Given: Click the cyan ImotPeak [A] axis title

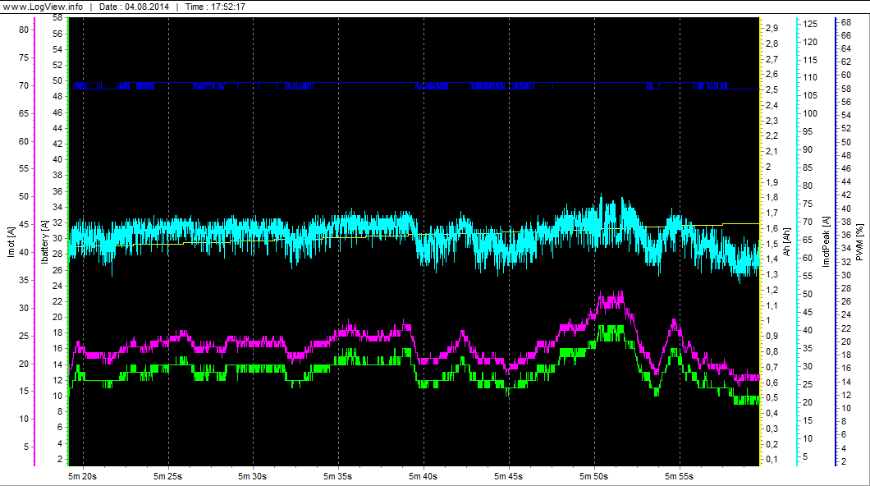Looking at the screenshot, I should click(826, 242).
